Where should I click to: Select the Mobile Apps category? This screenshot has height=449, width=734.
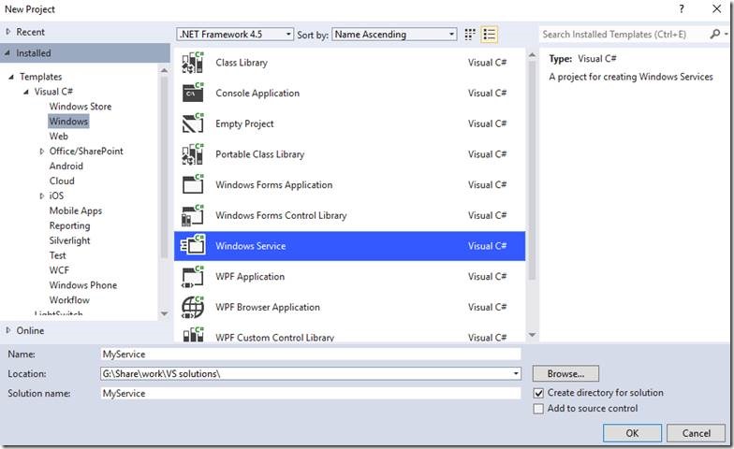coord(75,211)
